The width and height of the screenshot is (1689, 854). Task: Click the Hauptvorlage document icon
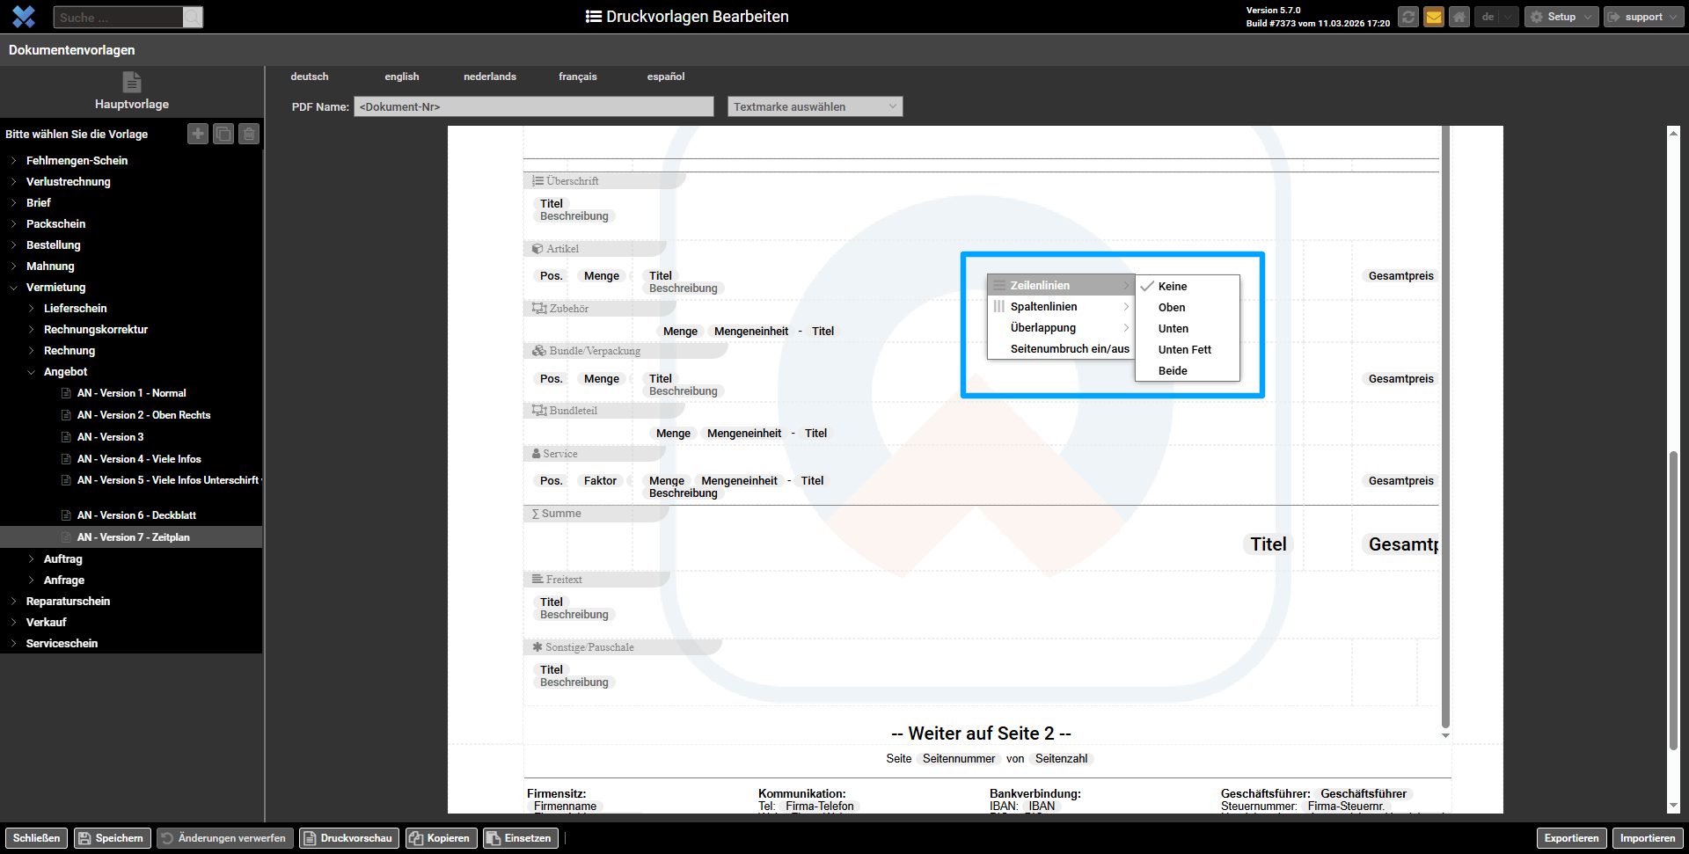click(132, 83)
